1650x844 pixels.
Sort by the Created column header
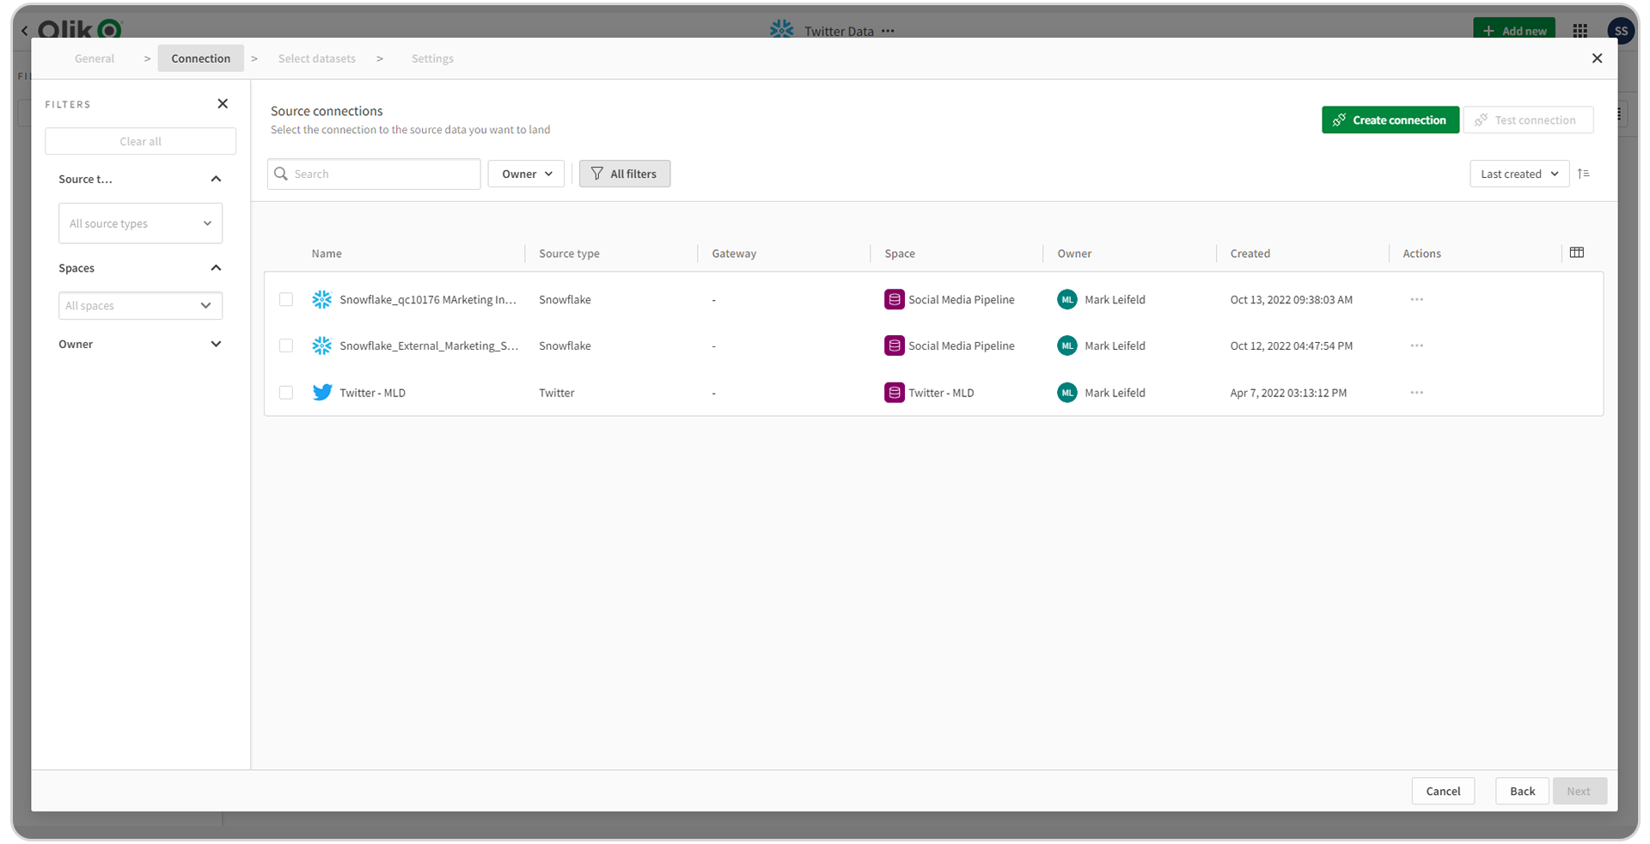(1250, 254)
